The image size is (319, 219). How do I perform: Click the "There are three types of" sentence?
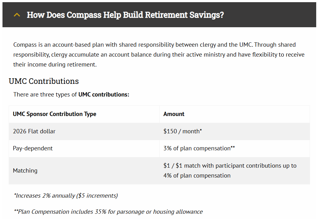pos(45,94)
